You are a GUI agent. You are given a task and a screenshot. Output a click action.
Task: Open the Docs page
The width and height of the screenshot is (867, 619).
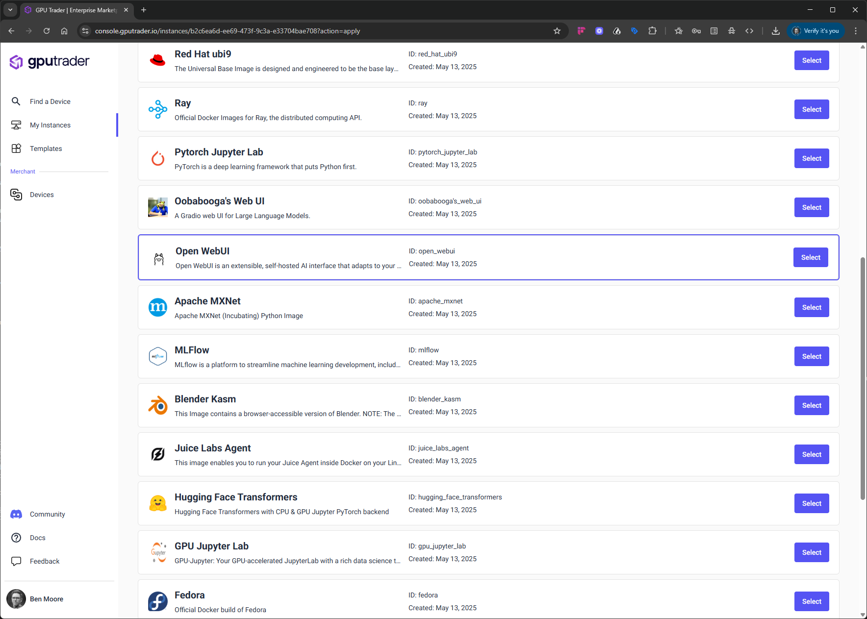(x=37, y=538)
